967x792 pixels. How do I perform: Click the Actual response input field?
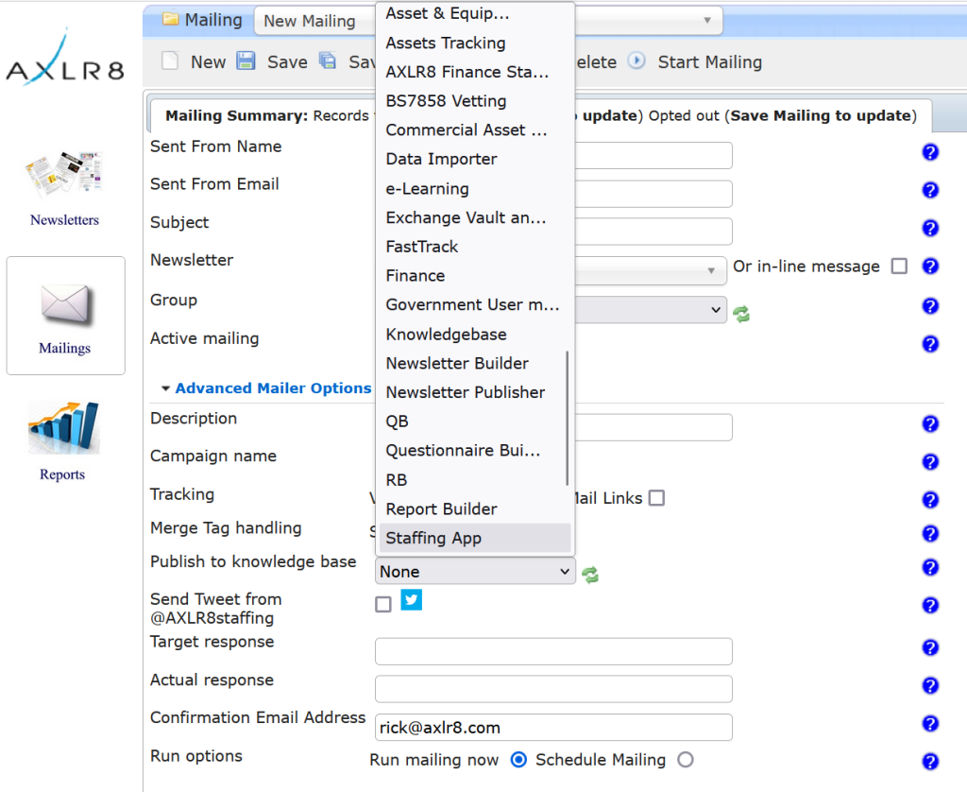(x=553, y=689)
